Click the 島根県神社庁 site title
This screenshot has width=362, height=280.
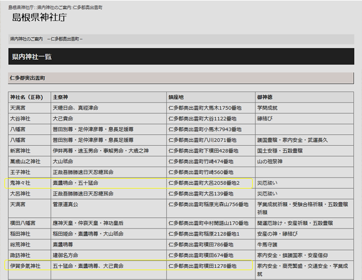point(40,18)
